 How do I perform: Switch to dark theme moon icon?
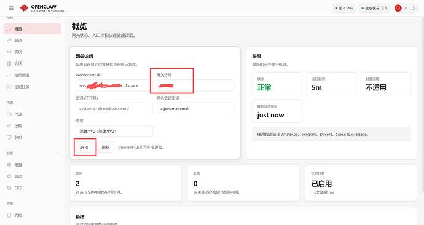413,8
